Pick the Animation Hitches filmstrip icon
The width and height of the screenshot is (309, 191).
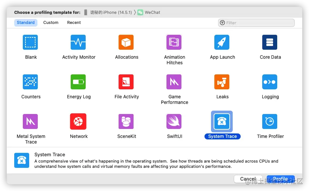click(174, 42)
